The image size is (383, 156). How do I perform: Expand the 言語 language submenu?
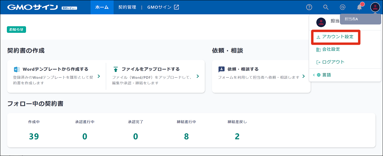[x=326, y=75]
